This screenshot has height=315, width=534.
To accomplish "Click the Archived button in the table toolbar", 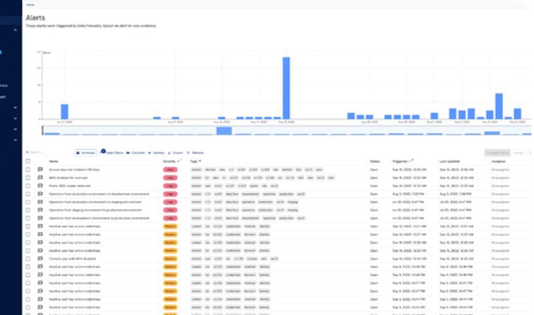I will click(86, 153).
